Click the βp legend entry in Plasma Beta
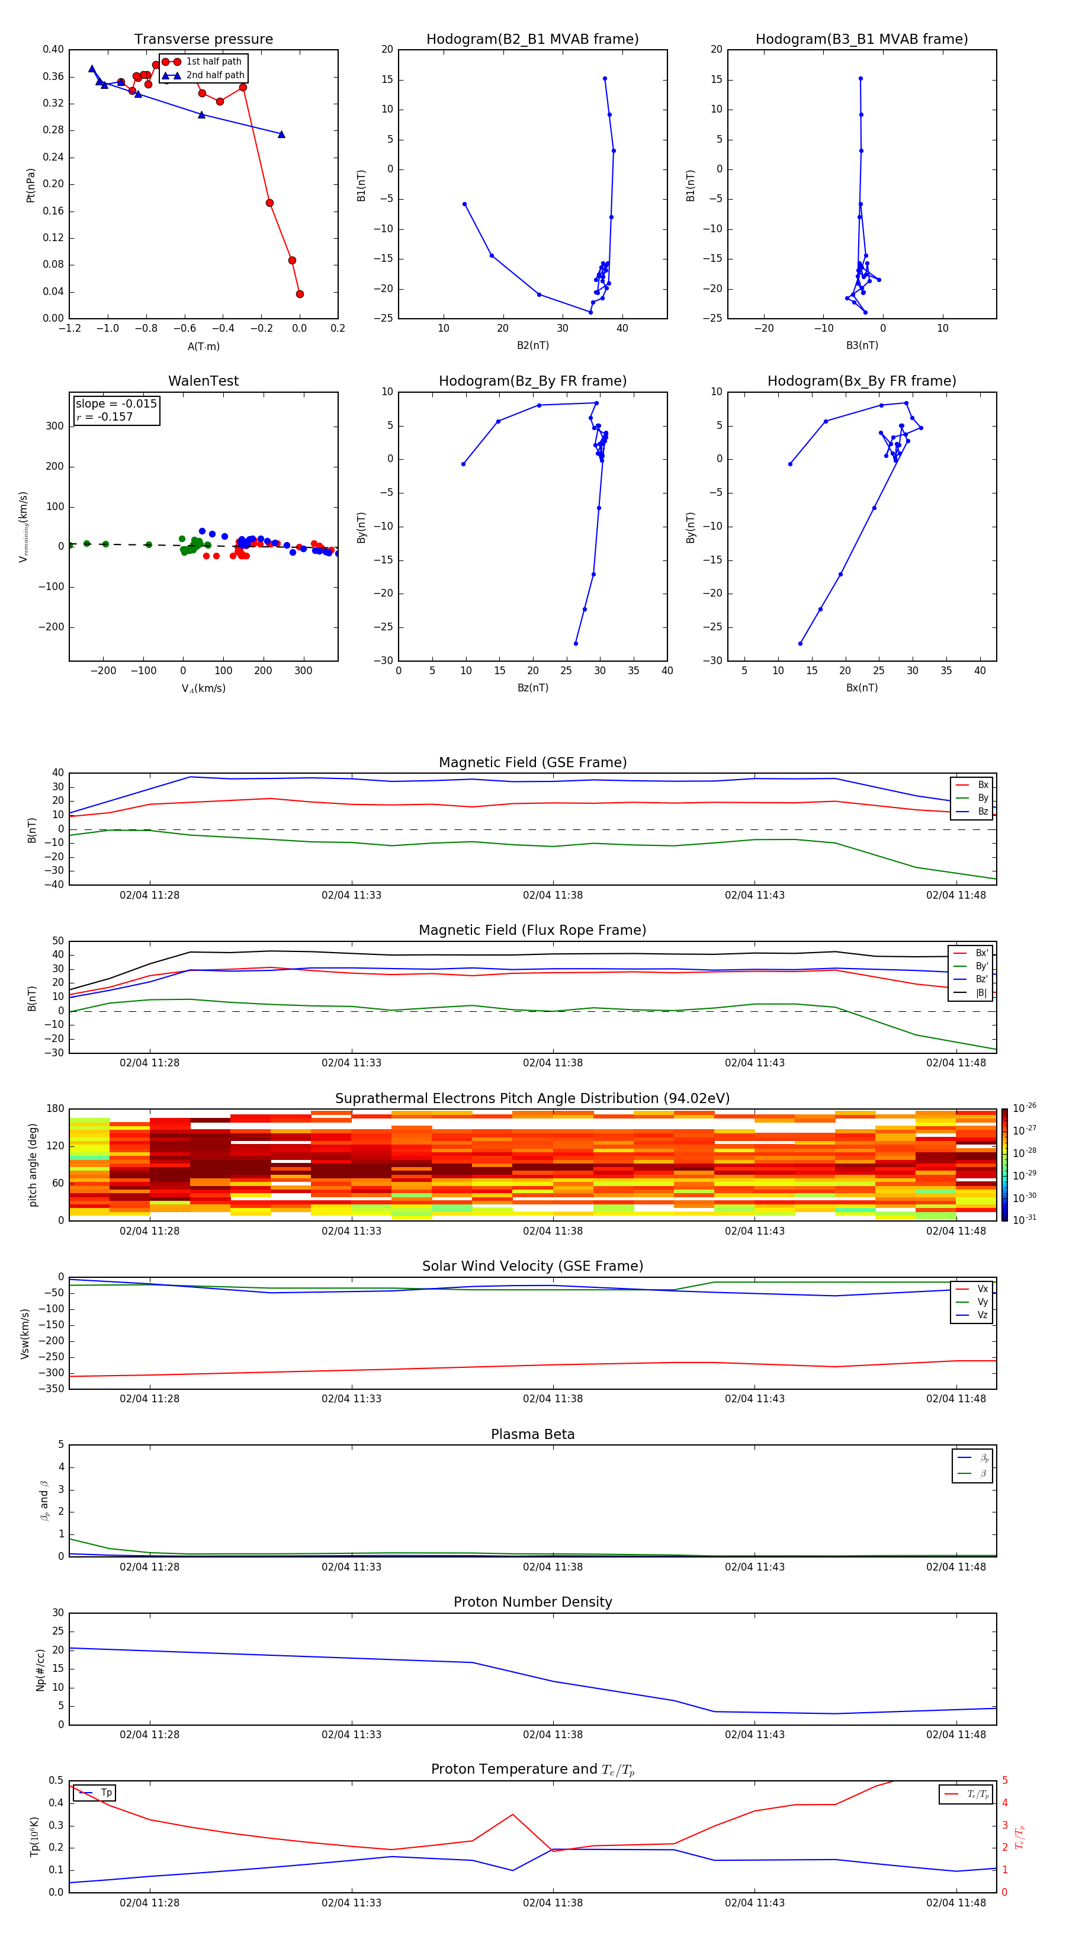Image resolution: width=1066 pixels, height=1955 pixels. click(972, 1458)
